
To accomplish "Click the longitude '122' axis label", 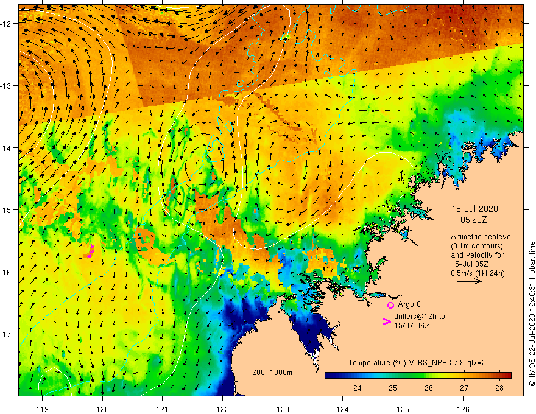I will point(222,409).
